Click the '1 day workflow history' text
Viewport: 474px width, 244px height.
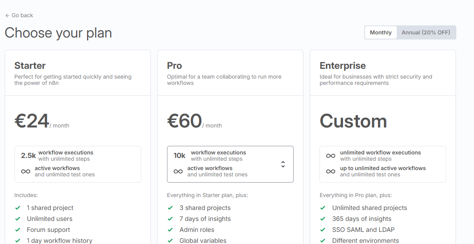[60, 241]
